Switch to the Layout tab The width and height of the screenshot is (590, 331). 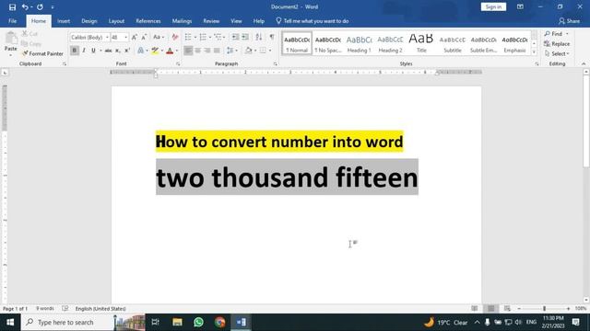[x=116, y=21]
